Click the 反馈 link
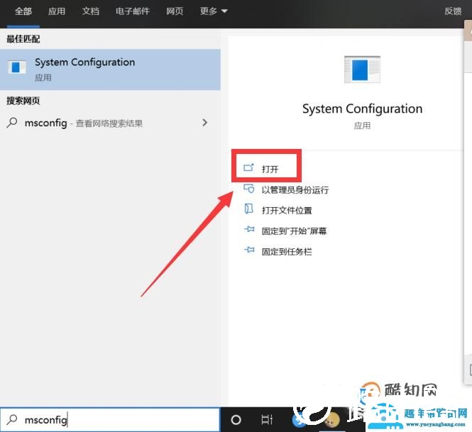This screenshot has width=472, height=432. (x=453, y=11)
